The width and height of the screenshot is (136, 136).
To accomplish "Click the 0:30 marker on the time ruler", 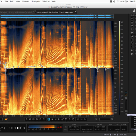I will [x=38, y=116].
